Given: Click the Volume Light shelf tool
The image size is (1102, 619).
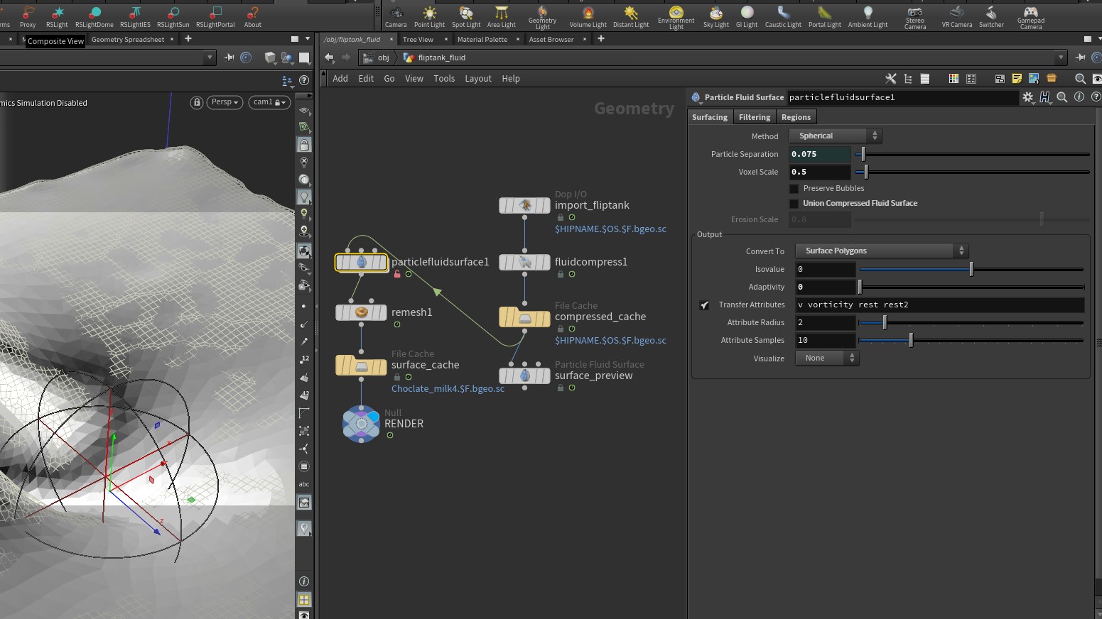Looking at the screenshot, I should coord(588,17).
